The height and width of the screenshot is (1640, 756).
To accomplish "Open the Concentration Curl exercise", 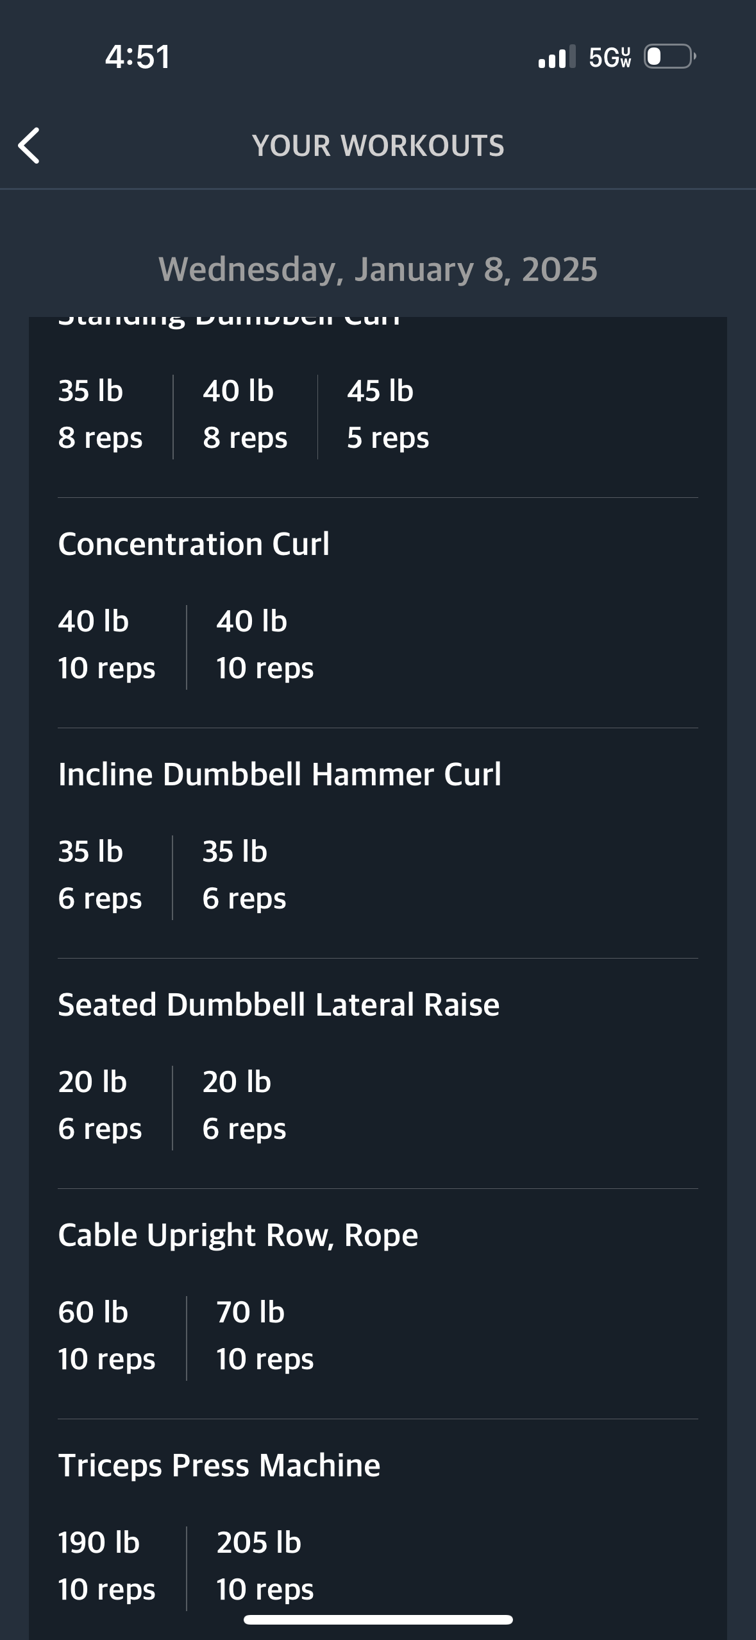I will pos(194,544).
